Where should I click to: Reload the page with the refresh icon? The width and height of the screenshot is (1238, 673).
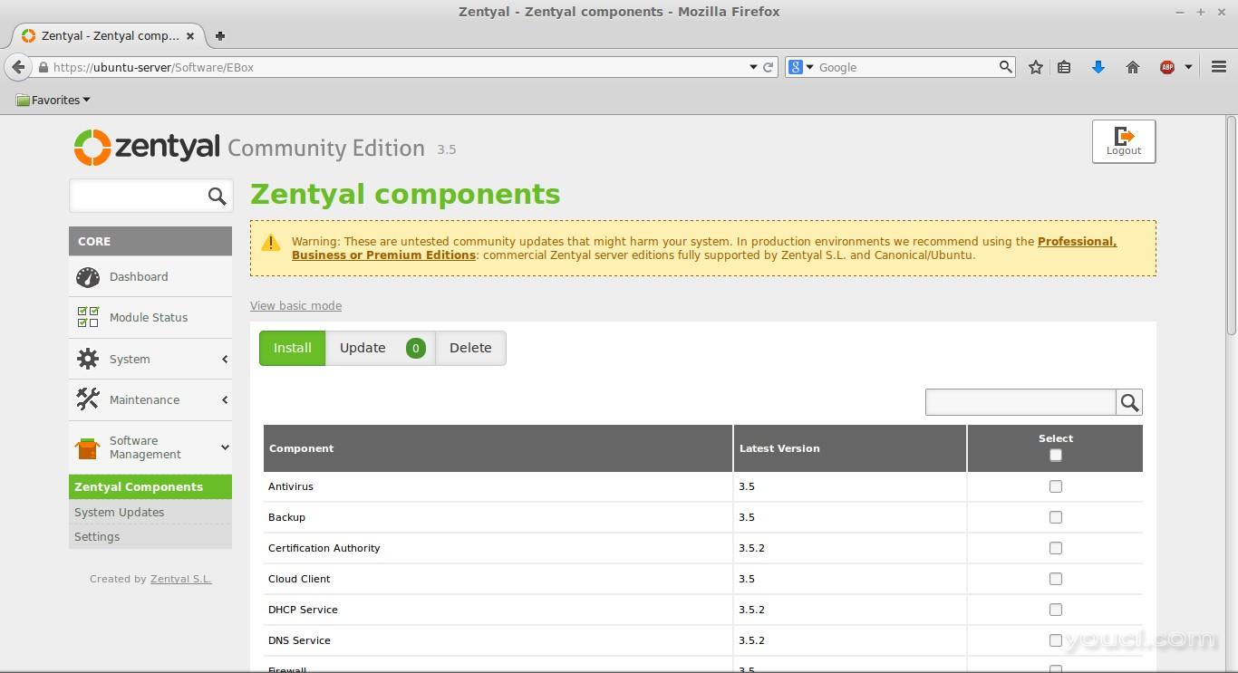coord(769,67)
